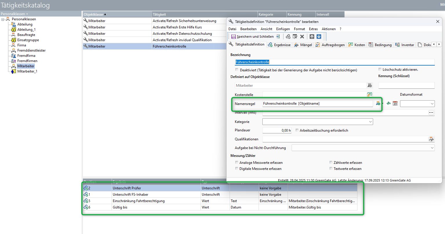445x234 pixels.
Task: Expand the Datumsformat combo box
Action: tap(432, 104)
